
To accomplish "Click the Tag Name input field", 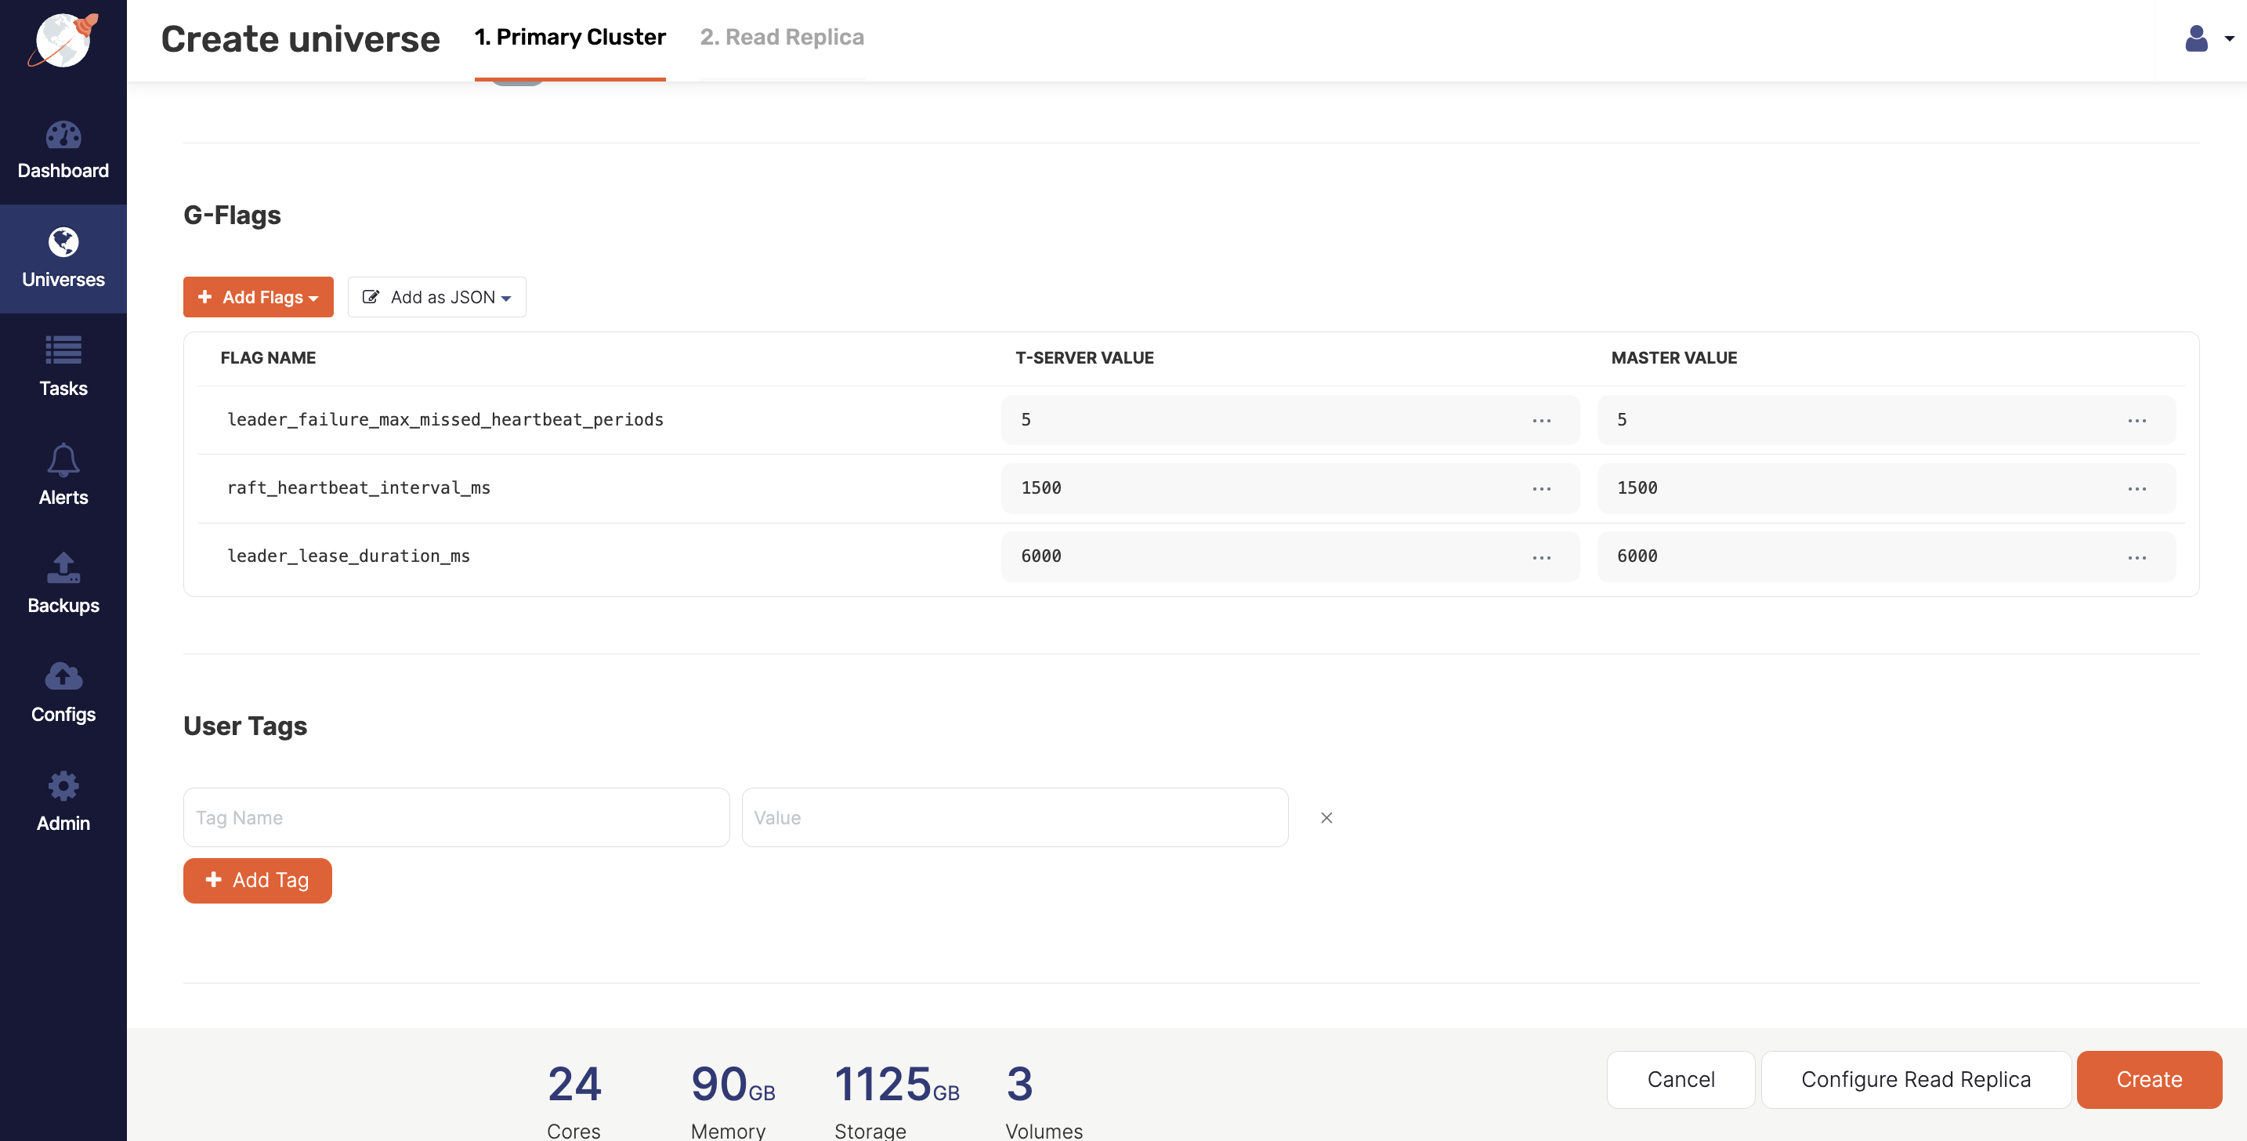I will click(456, 817).
